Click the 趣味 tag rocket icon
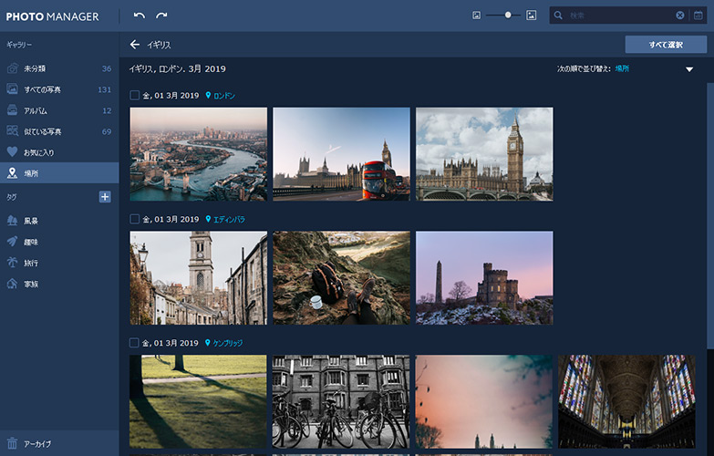Viewport: 714px width, 456px height. (12, 242)
